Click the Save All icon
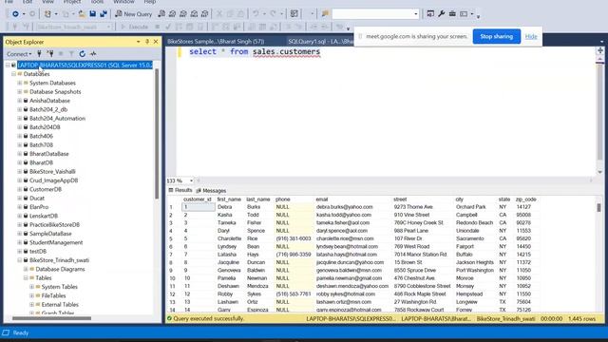The height and width of the screenshot is (342, 608). pyautogui.click(x=104, y=14)
